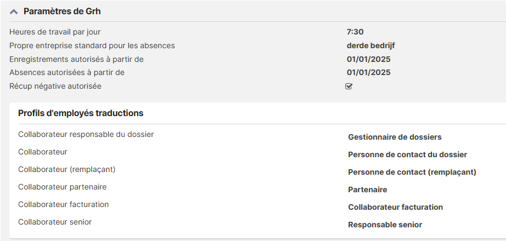Screen dimensions: 506x241
Task: Select the Personne de contact du dossier translation
Action: [x=407, y=154]
